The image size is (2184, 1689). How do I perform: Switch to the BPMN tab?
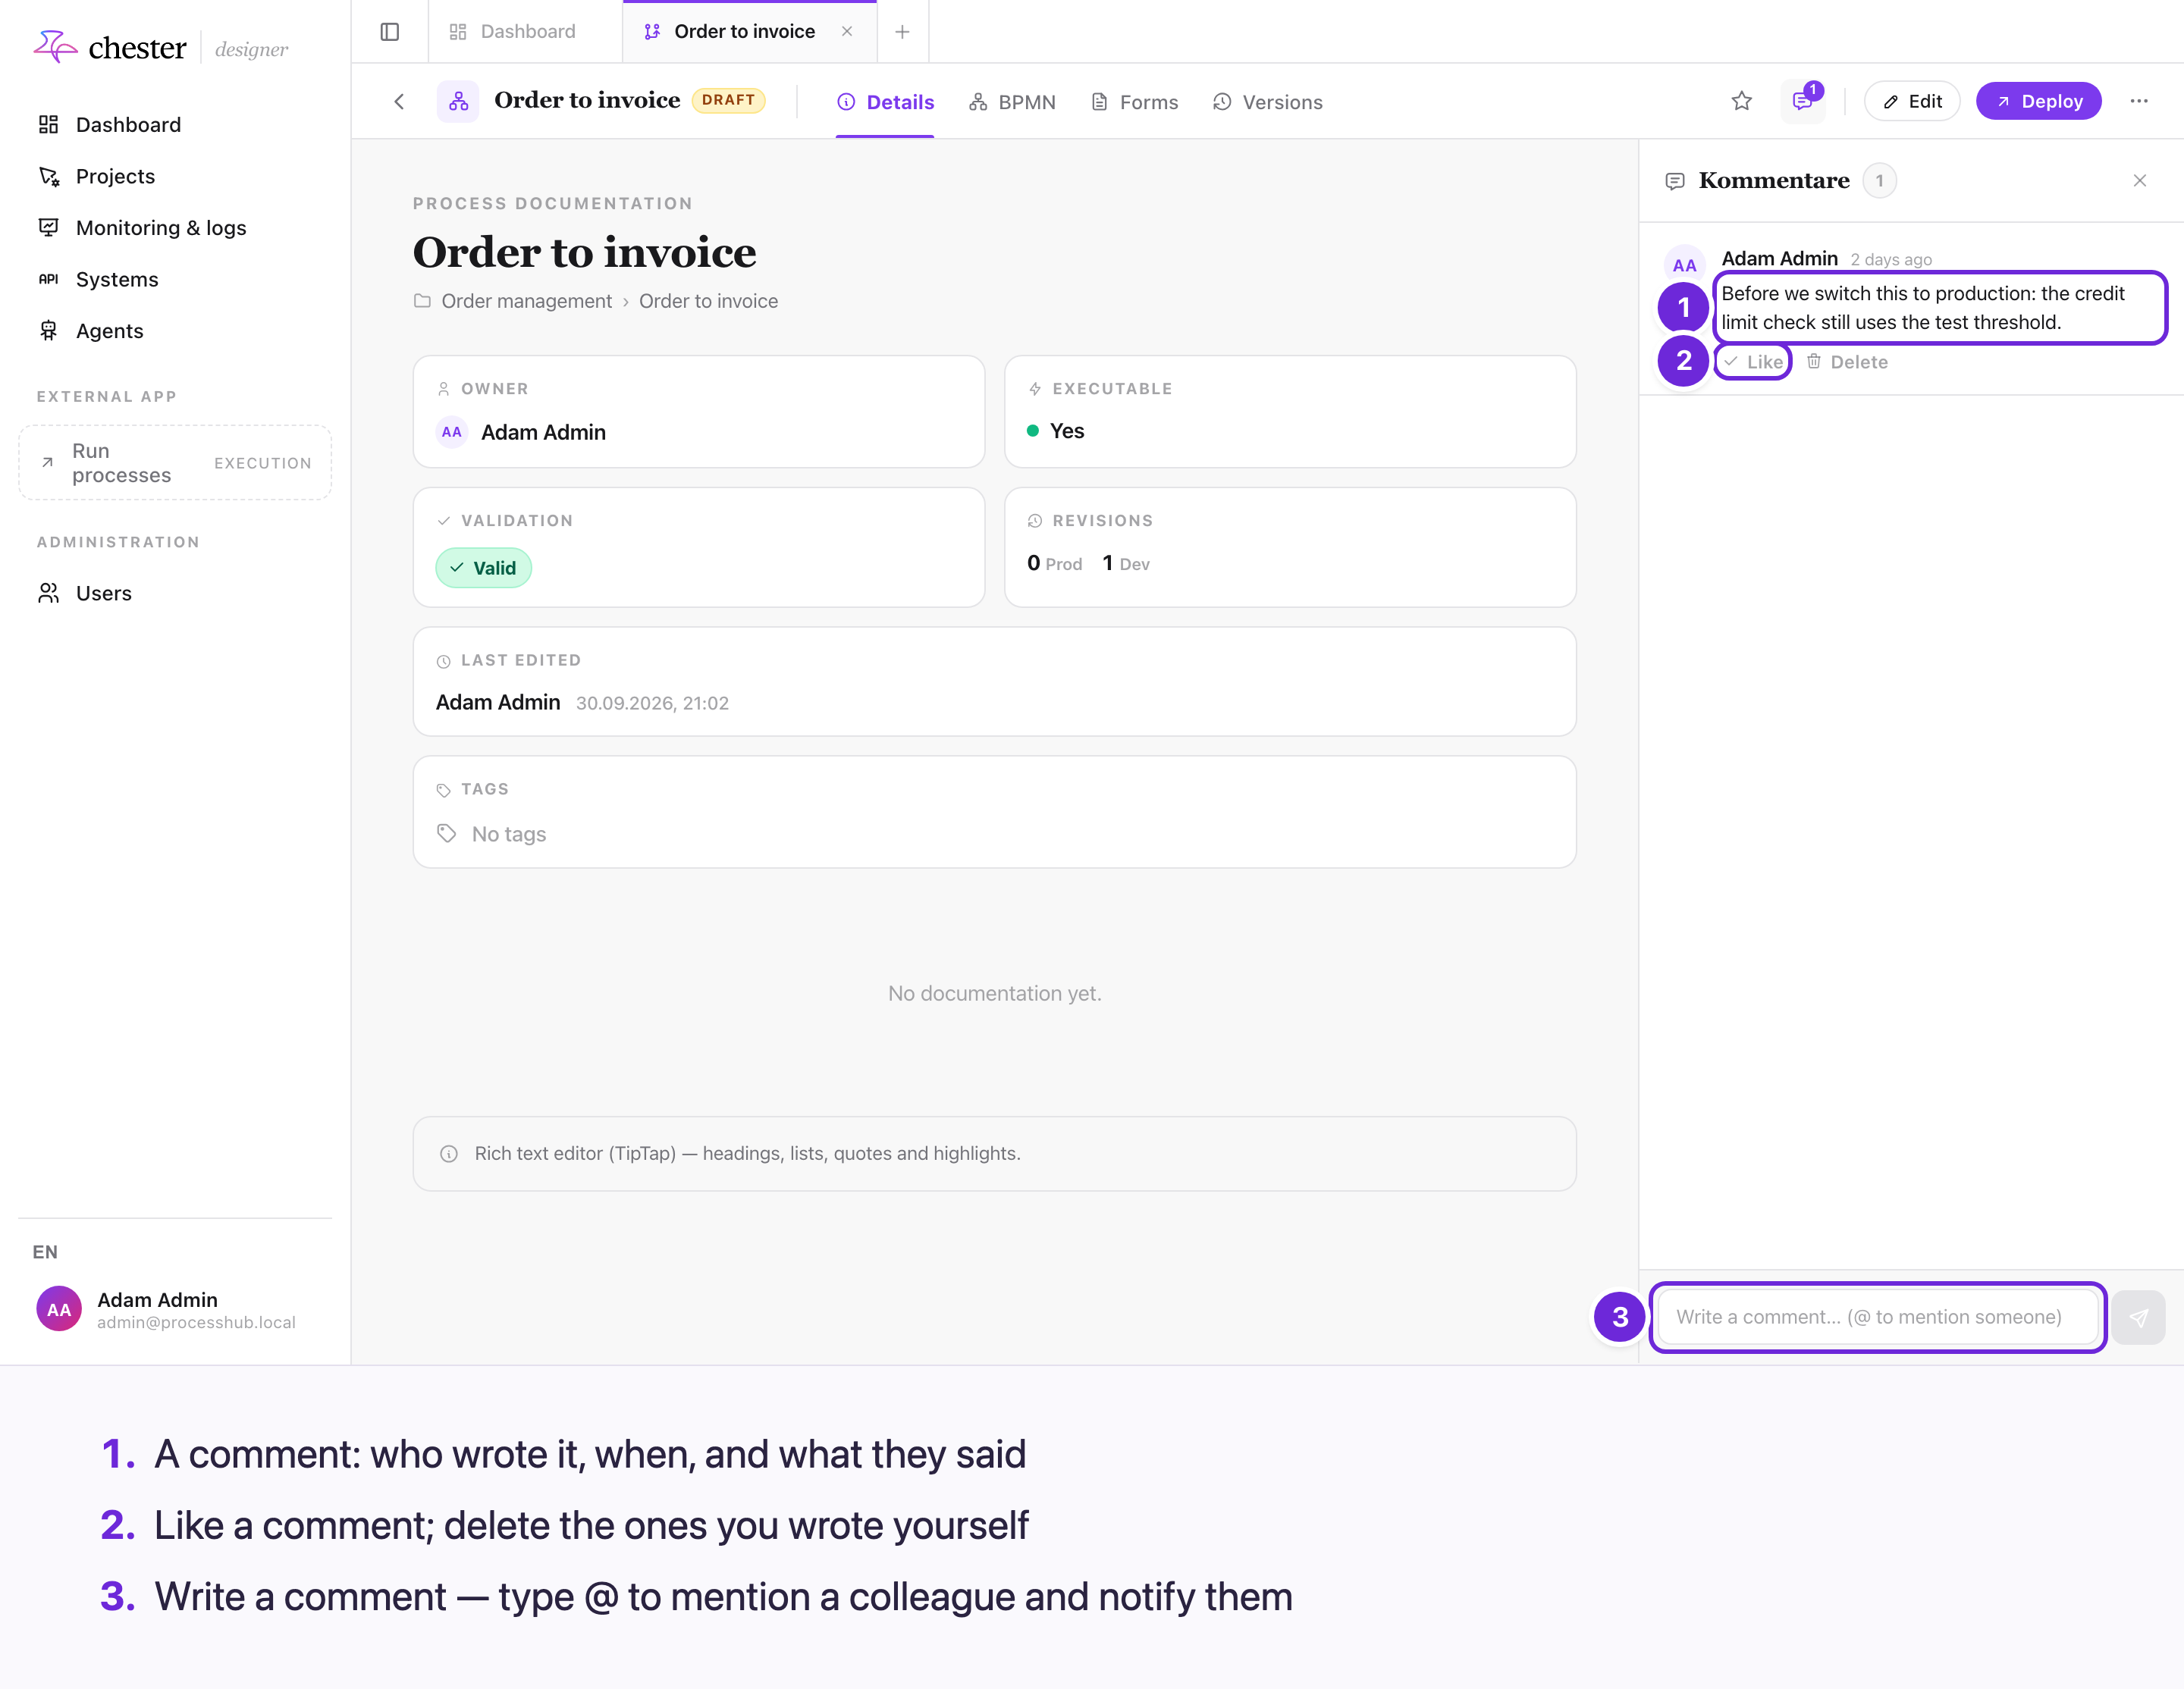pos(1012,102)
